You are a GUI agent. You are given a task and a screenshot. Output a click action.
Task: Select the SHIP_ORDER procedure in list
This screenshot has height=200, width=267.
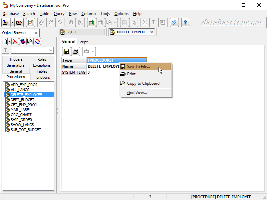[21, 120]
